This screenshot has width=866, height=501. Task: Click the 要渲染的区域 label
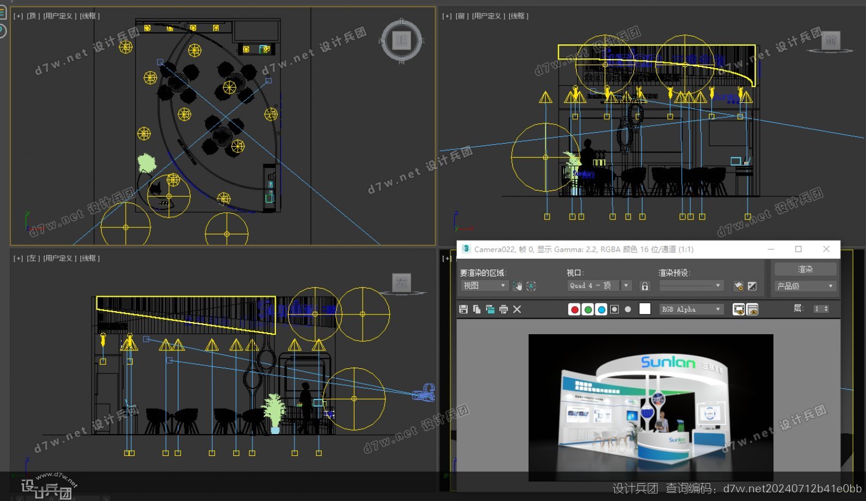483,272
